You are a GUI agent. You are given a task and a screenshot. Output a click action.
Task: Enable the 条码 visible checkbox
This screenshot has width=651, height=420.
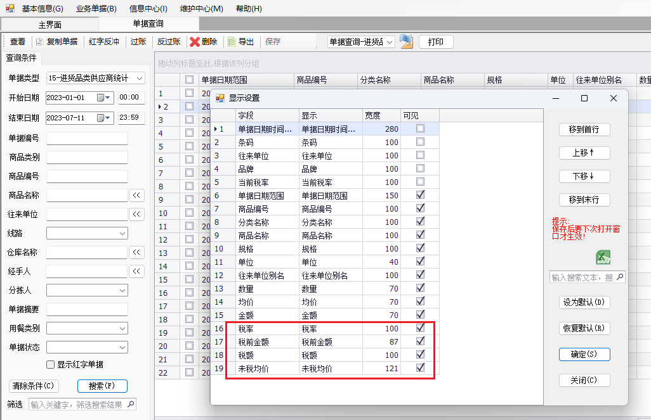tap(420, 142)
